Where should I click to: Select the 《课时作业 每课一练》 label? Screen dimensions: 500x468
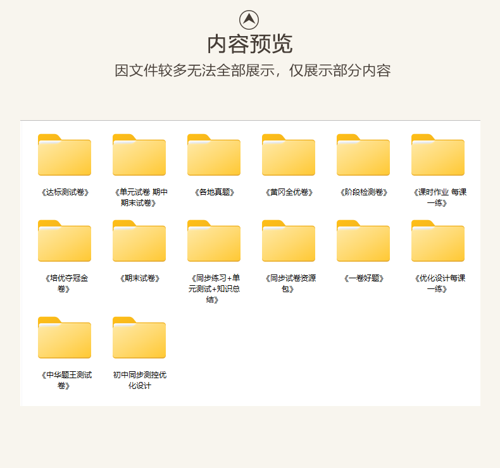click(439, 197)
